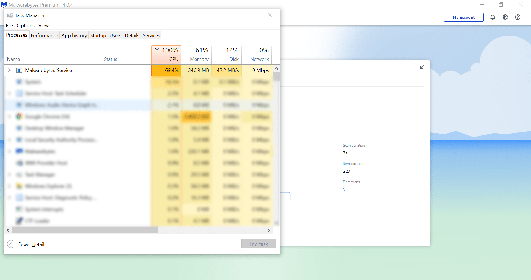Minimize the Task Manager window
The height and width of the screenshot is (280, 531).
[232, 15]
